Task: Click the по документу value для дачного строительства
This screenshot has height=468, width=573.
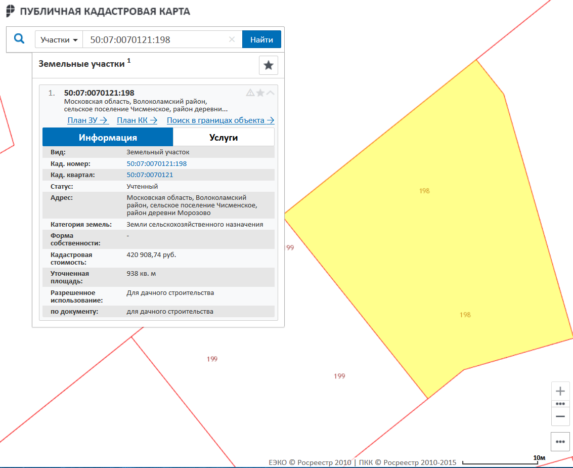Action: click(170, 312)
